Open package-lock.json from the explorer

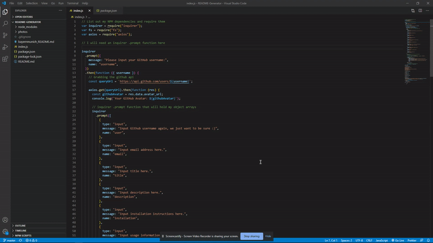(x=30, y=57)
